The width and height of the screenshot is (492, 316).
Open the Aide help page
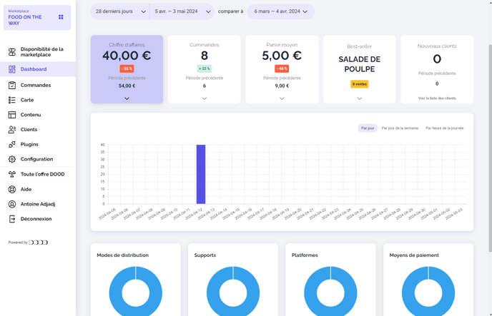tap(26, 189)
